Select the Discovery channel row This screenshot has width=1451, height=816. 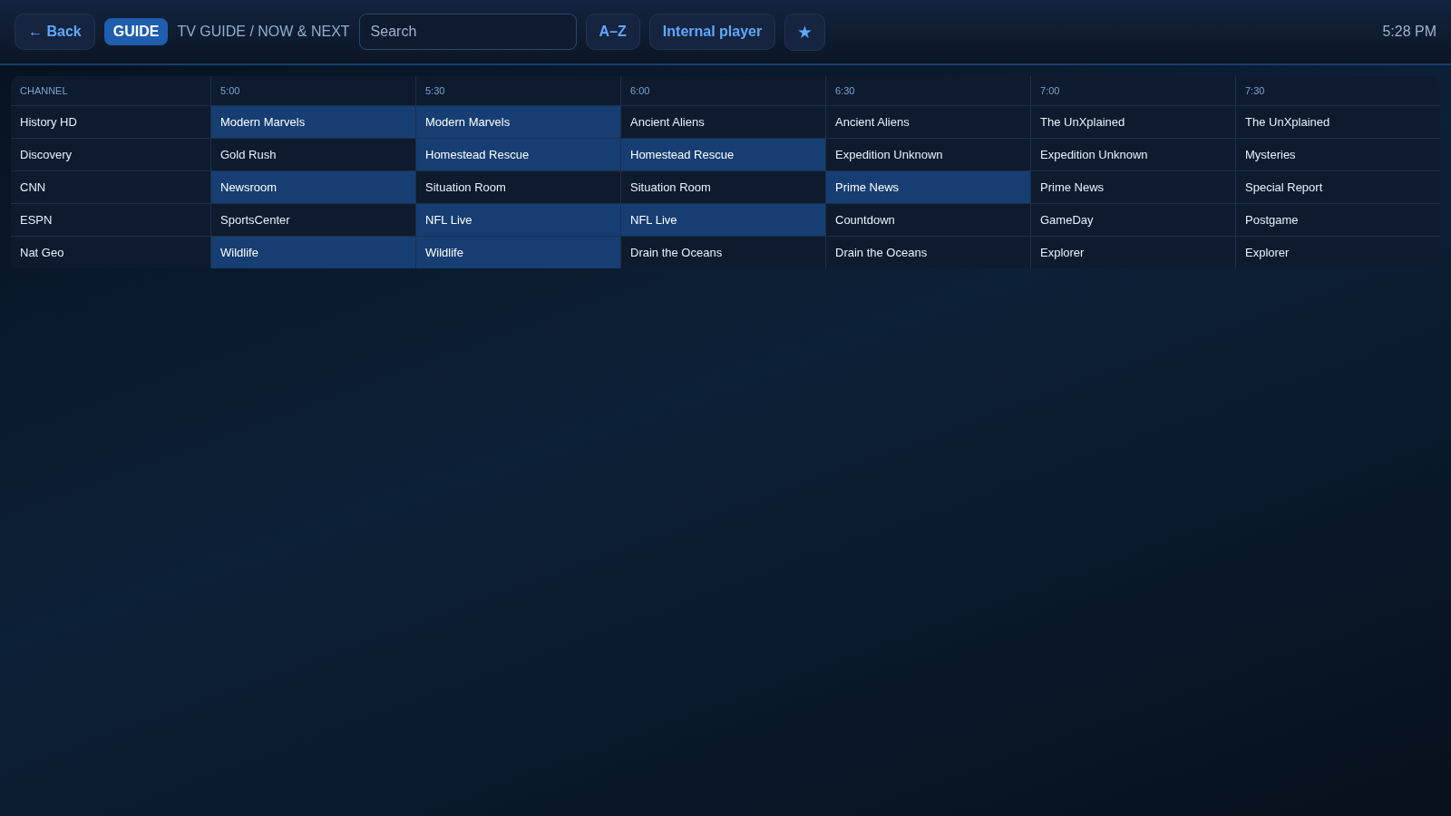(111, 155)
